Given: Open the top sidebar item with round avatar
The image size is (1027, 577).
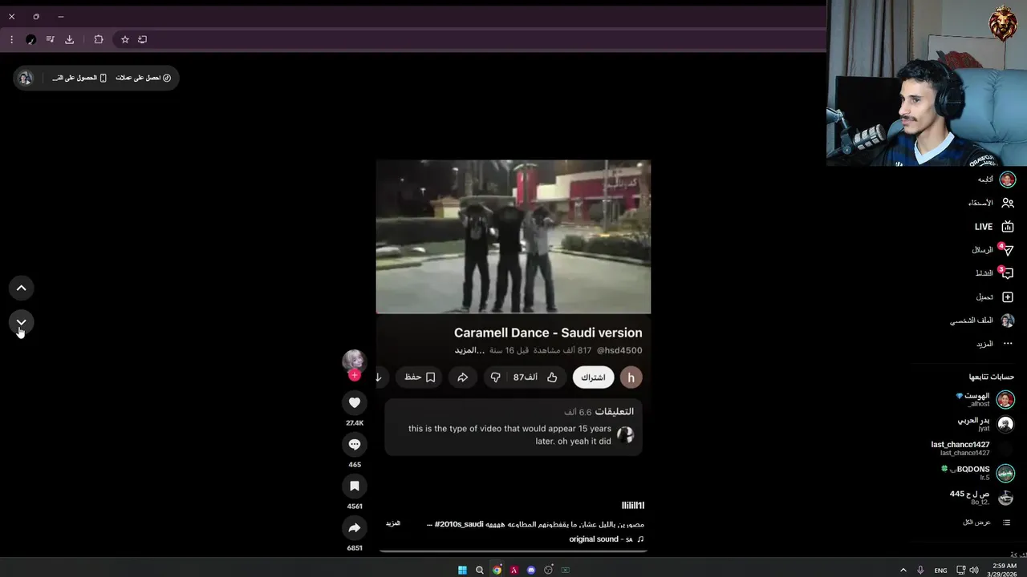Looking at the screenshot, I should point(997,180).
